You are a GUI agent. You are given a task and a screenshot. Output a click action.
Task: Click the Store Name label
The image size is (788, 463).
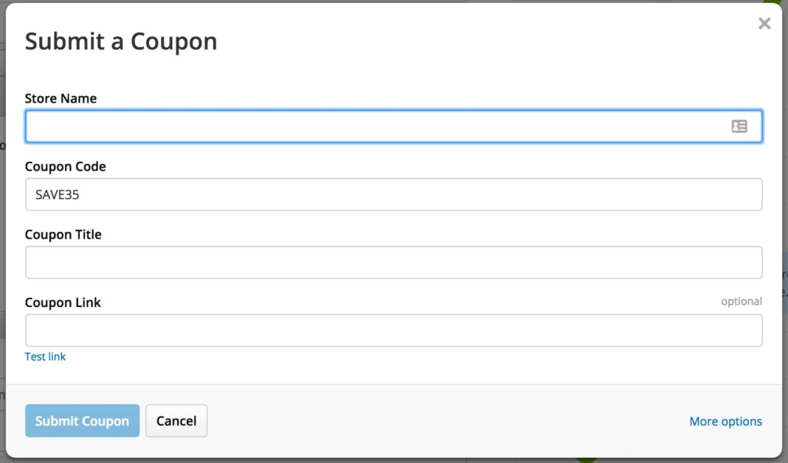(x=61, y=98)
